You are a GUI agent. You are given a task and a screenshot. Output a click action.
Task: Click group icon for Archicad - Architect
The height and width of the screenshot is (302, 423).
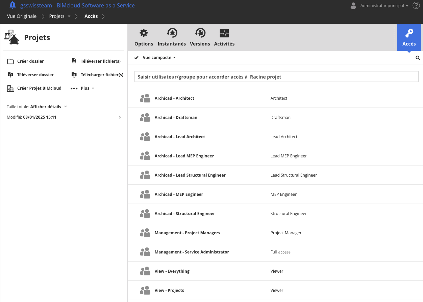coord(145,98)
